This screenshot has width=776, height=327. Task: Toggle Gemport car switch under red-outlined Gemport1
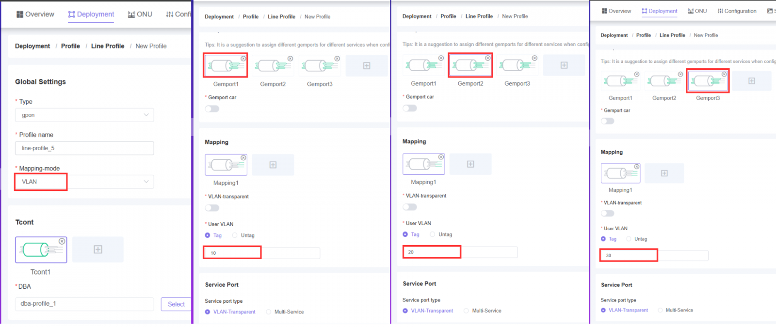coord(212,109)
